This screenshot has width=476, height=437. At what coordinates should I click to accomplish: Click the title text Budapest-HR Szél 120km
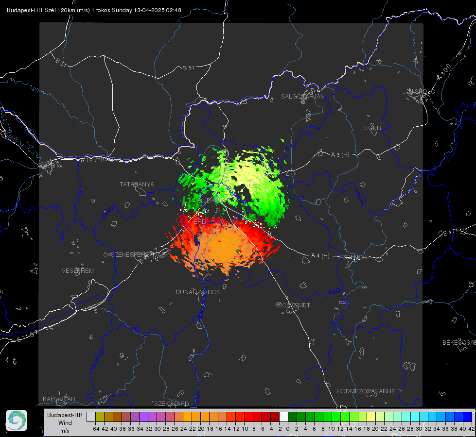[41, 10]
